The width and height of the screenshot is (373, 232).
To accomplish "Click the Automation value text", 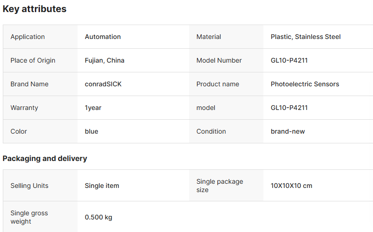I will (103, 37).
